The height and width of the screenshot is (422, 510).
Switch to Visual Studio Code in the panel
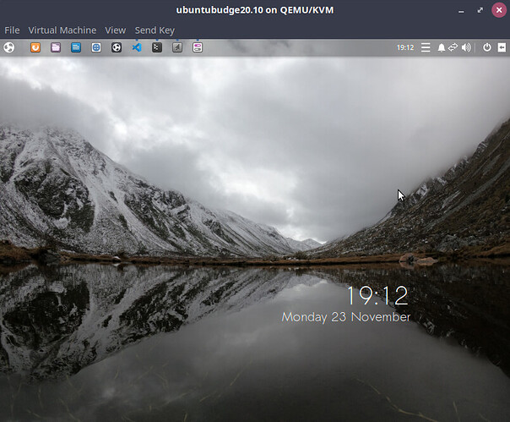coord(137,47)
